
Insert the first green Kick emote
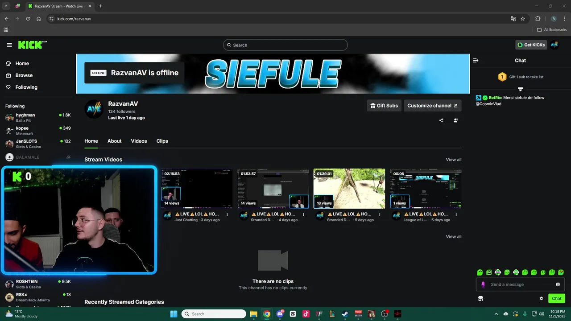[480, 272]
